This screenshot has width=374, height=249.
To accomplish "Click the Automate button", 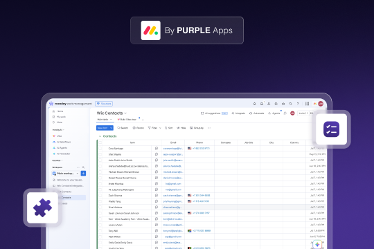I will pos(257,113).
